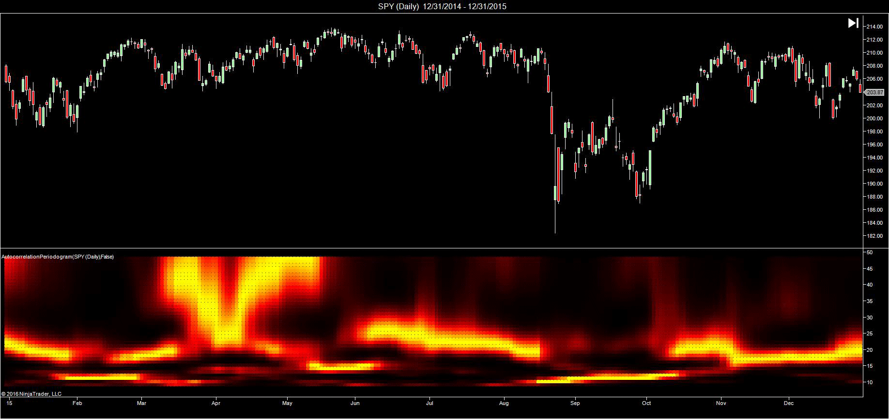889x419 pixels.
Task: Click the 196.00 price axis label
Action: point(874,144)
